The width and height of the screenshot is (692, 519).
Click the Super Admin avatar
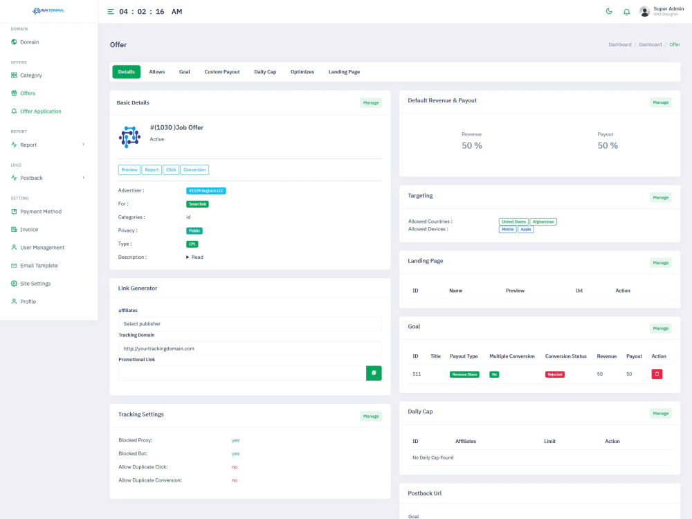[645, 12]
